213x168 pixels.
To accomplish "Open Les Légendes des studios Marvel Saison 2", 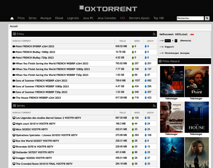I will coord(48,118).
